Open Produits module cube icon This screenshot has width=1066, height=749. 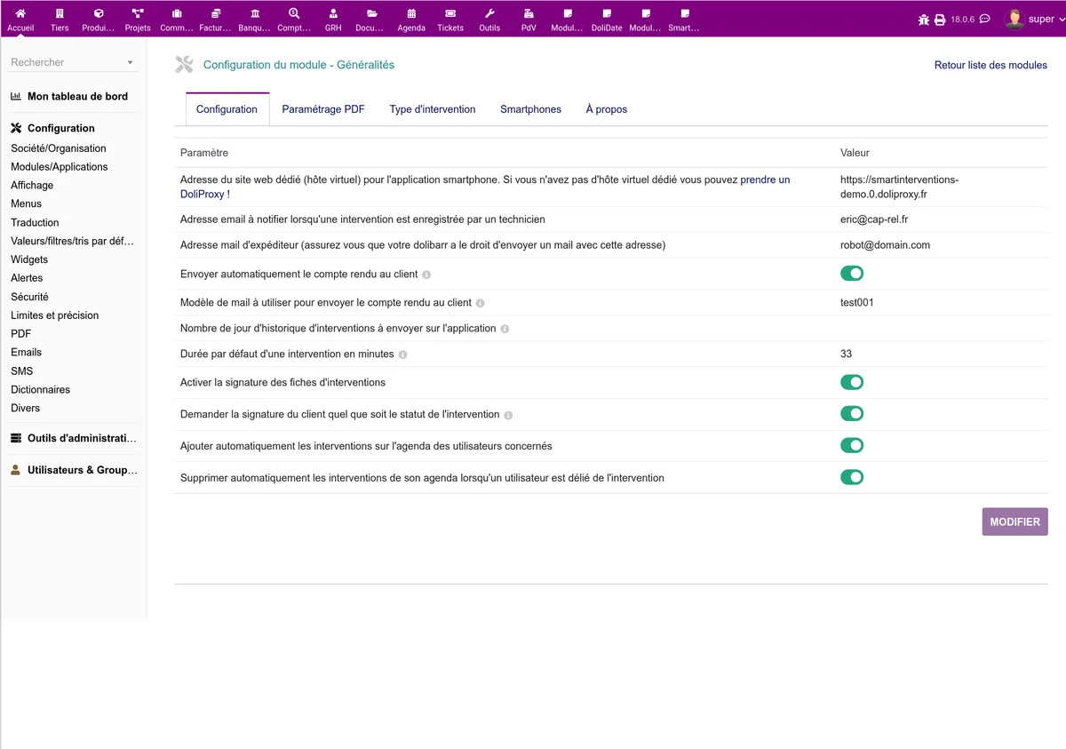point(99,14)
